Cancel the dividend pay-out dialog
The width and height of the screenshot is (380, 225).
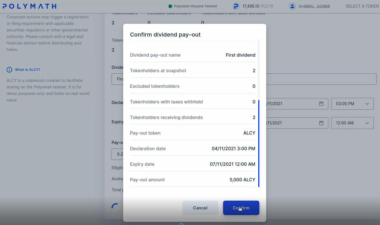click(x=200, y=208)
